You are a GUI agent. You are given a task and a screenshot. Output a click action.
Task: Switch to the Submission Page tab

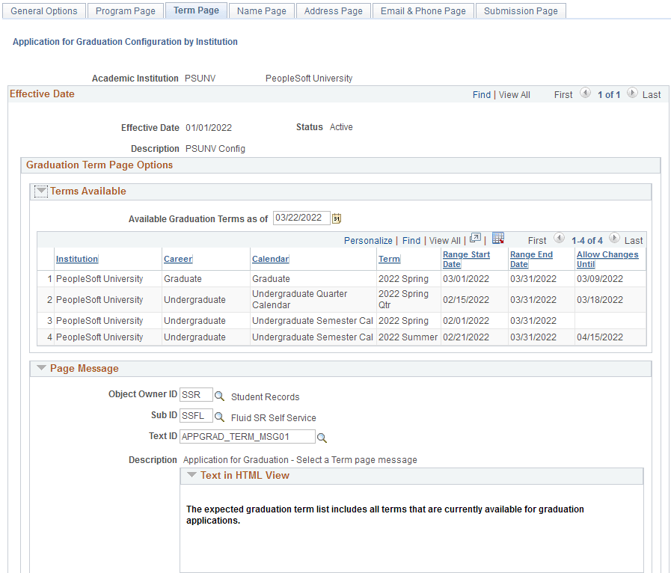[x=521, y=10]
